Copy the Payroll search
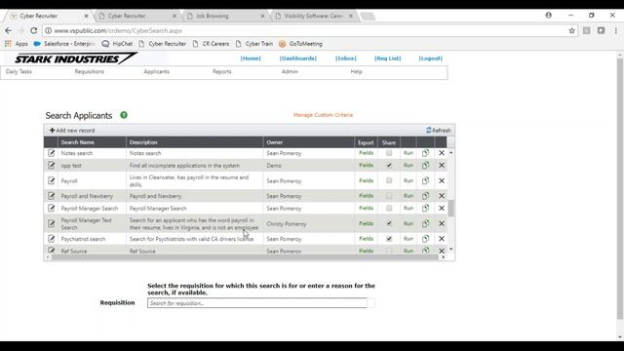Viewport: 624px width, 351px height. 425,180
